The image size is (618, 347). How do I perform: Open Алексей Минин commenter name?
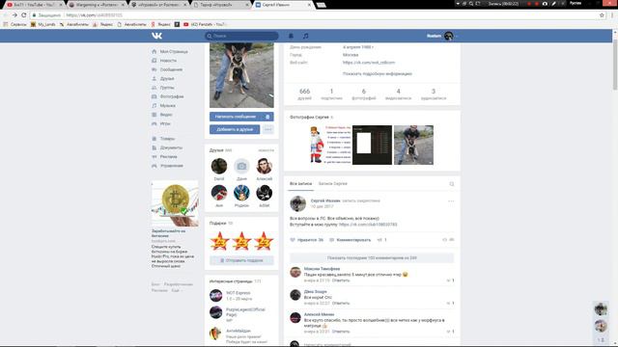319,314
